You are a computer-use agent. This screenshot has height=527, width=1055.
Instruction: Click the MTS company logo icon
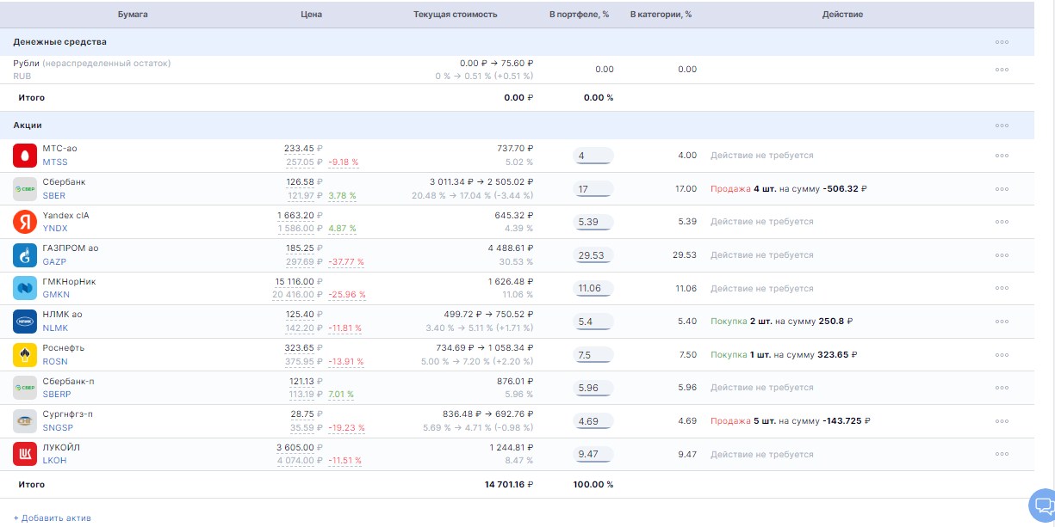(x=25, y=156)
